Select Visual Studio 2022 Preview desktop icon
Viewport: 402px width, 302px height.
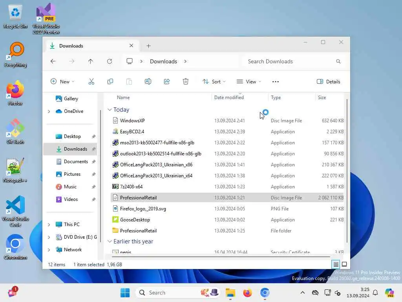(46, 18)
